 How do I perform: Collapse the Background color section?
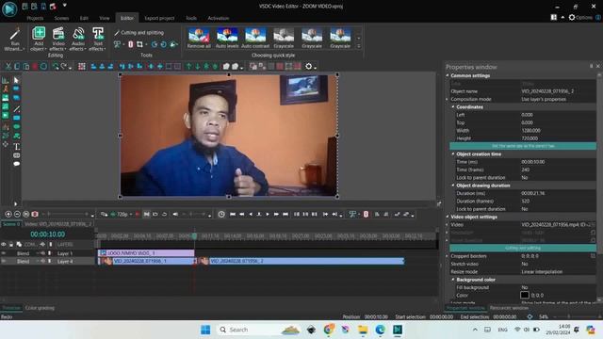pos(453,280)
